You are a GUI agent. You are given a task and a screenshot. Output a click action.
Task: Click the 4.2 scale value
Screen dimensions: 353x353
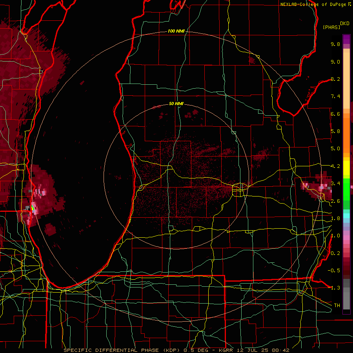click(x=335, y=166)
